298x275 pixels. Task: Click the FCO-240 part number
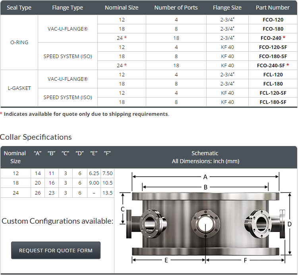(272, 38)
